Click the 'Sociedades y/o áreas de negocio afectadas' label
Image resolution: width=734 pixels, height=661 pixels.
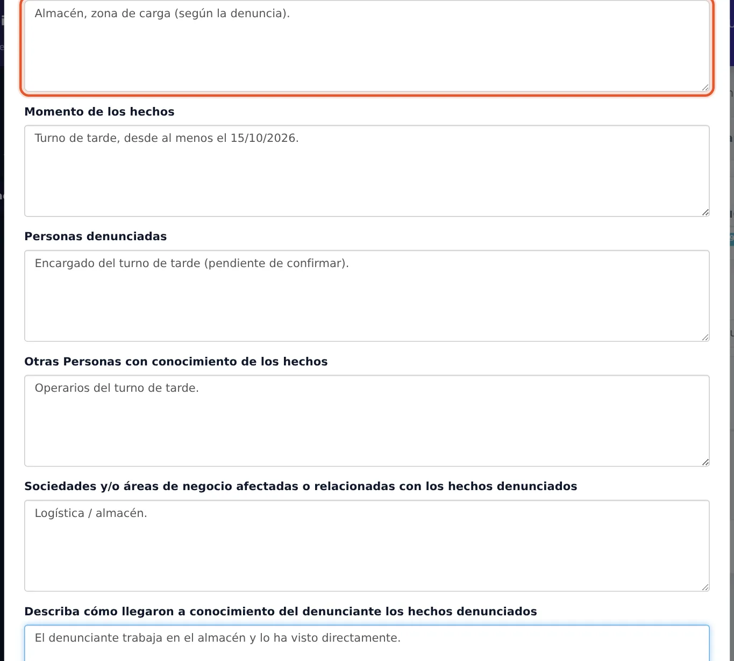(301, 486)
